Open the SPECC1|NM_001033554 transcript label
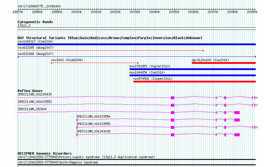 (93, 116)
